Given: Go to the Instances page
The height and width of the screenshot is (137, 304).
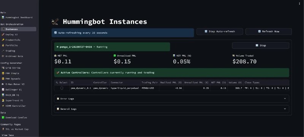Looking at the screenshot, I should click(x=18, y=29).
